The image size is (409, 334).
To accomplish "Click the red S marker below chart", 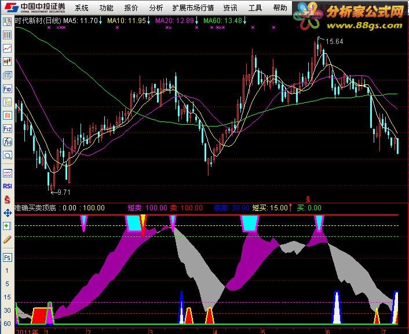I will point(308,199).
